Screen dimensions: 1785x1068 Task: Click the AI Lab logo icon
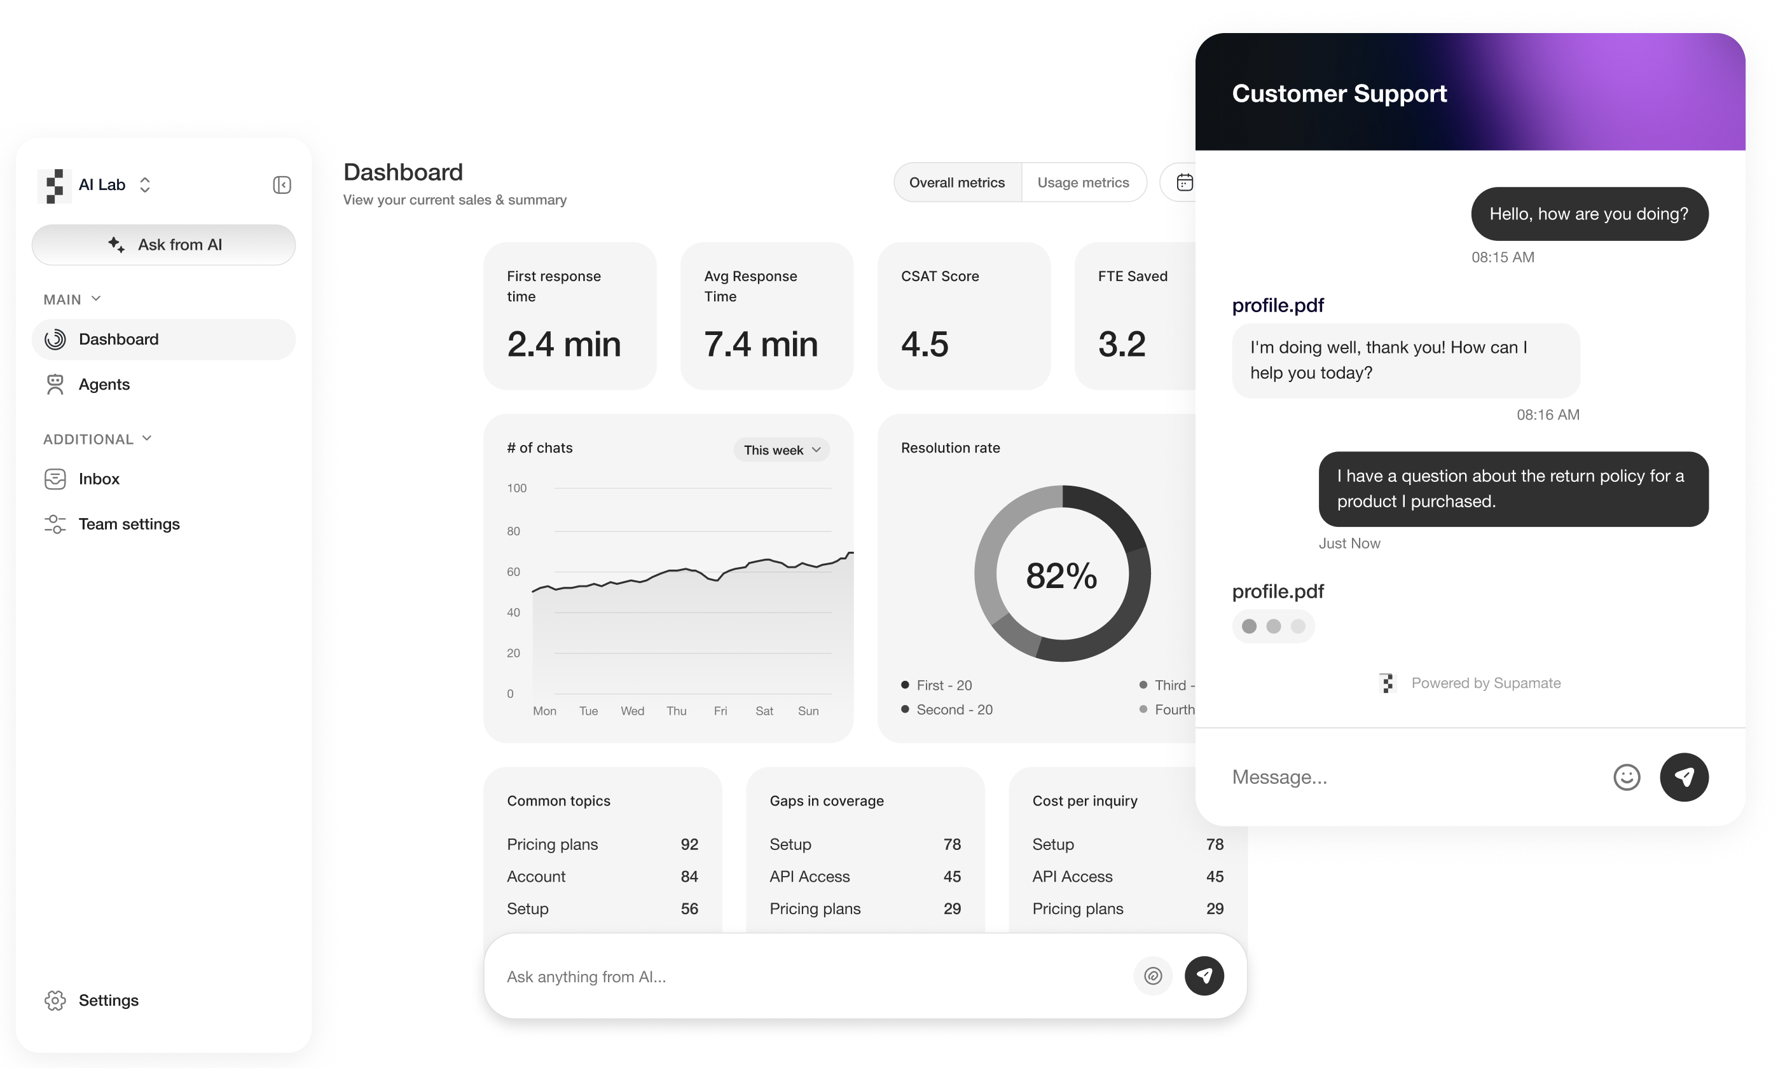[x=55, y=186]
